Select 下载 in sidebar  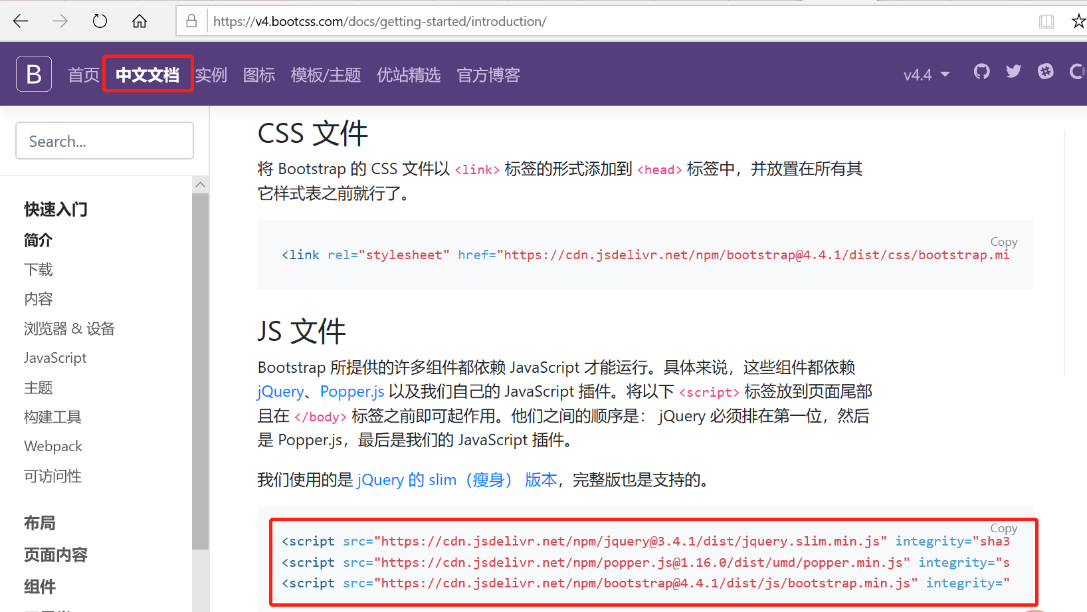pos(39,269)
